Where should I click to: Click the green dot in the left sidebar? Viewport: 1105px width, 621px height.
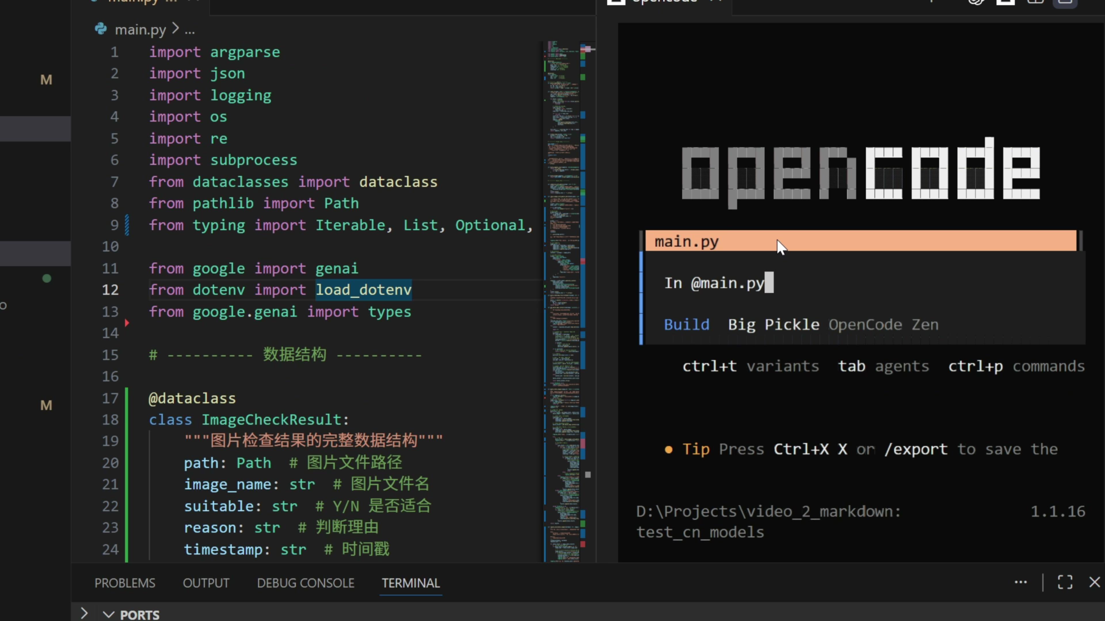coord(47,279)
